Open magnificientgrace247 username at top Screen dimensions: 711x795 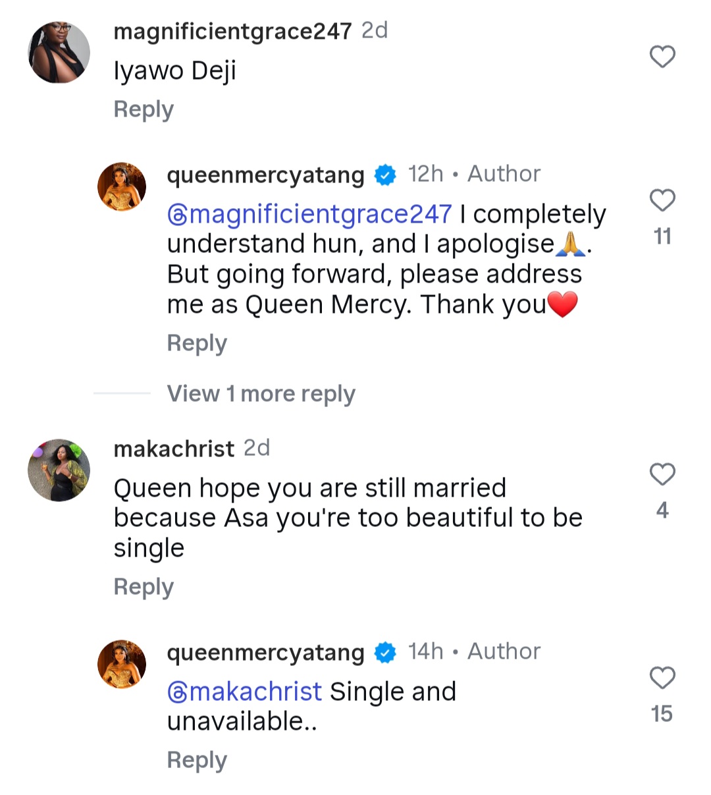pyautogui.click(x=232, y=31)
